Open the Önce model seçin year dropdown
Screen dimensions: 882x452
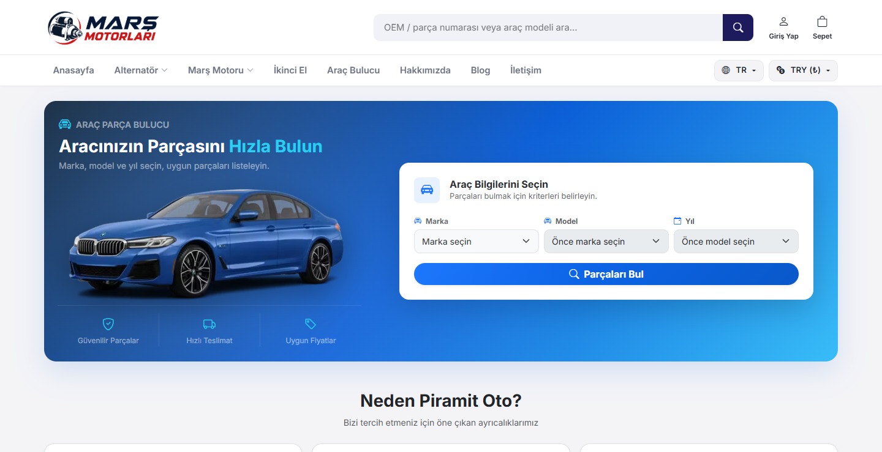coord(736,242)
